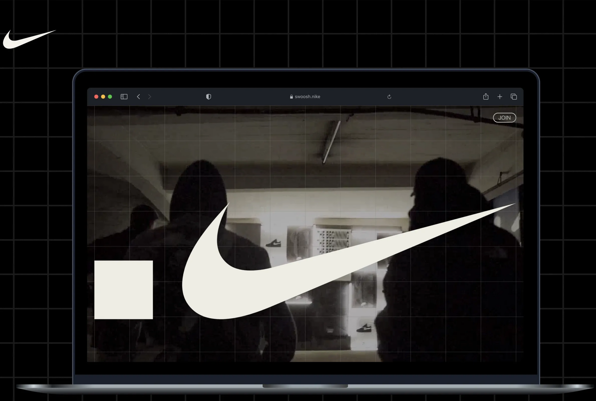This screenshot has width=596, height=401.
Task: Open a new tab with the plus icon
Action: tap(500, 97)
